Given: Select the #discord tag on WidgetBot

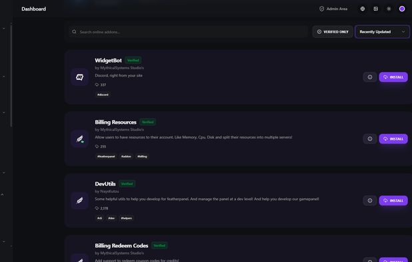Looking at the screenshot, I should point(103,94).
